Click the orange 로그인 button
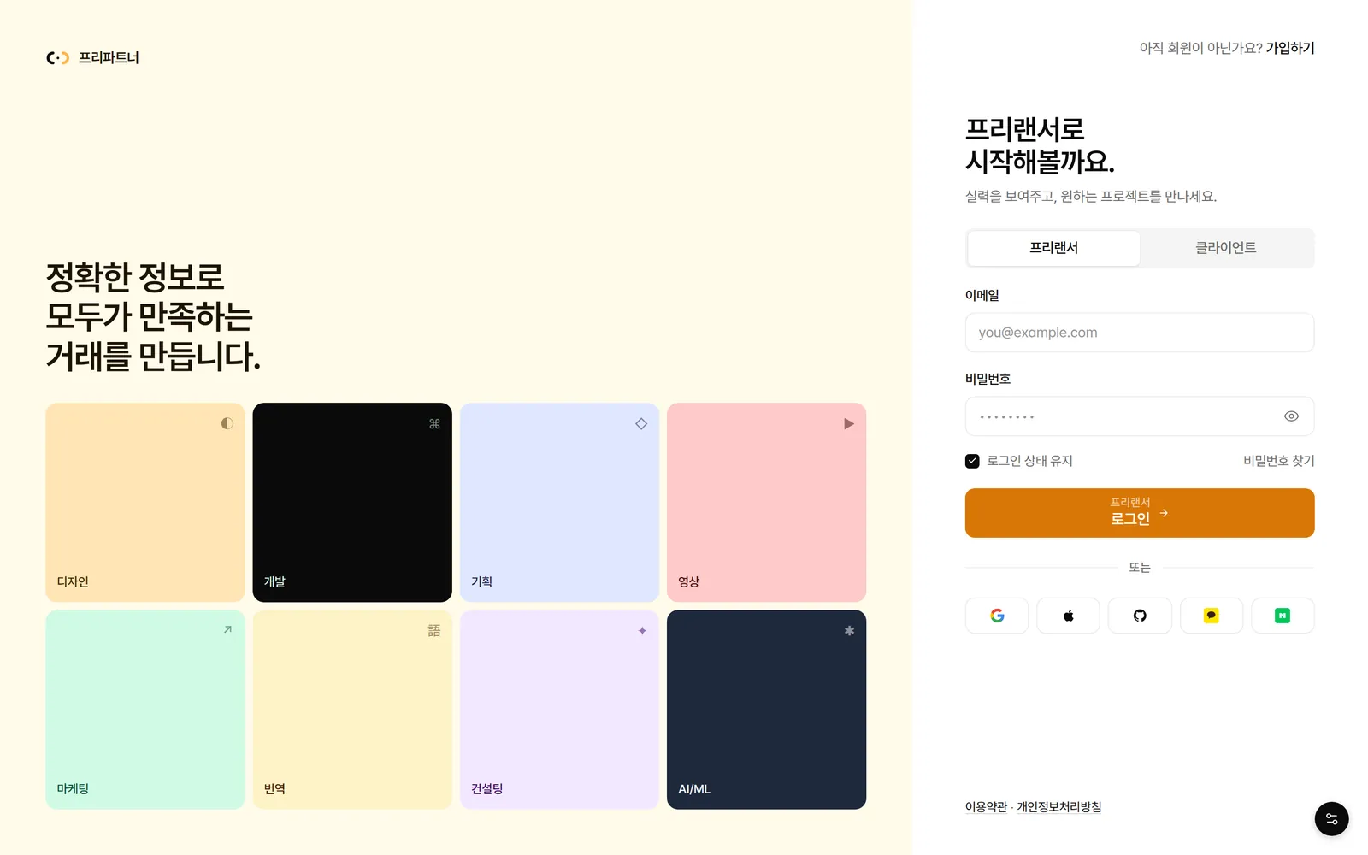Viewport: 1368px width, 855px height. point(1140,513)
